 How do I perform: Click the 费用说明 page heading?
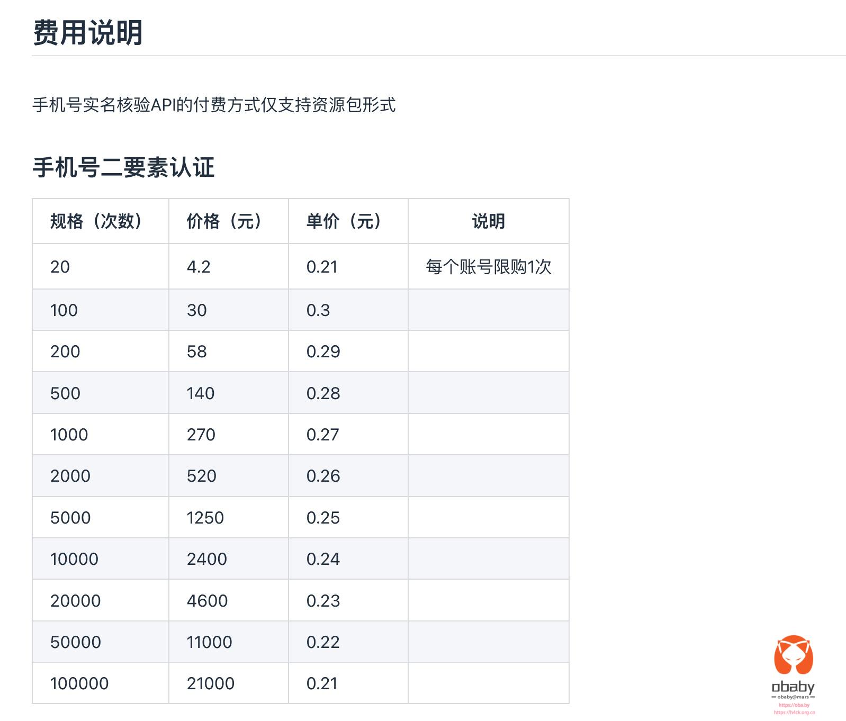coord(88,33)
